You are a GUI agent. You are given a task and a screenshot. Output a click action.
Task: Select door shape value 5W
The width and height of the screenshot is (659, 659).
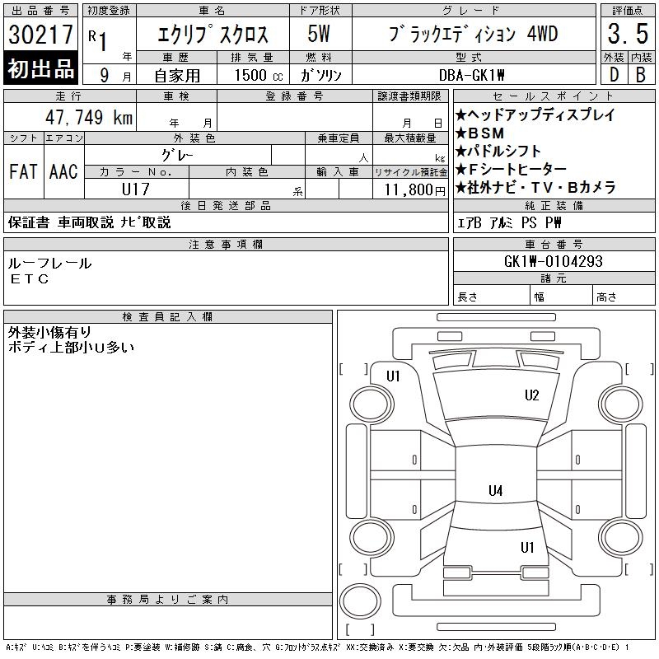(319, 34)
